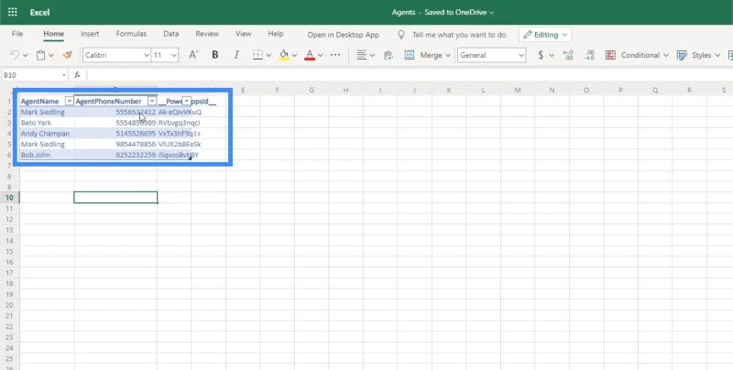The width and height of the screenshot is (733, 370).
Task: Toggle Wrap Text icon
Action: 388,55
